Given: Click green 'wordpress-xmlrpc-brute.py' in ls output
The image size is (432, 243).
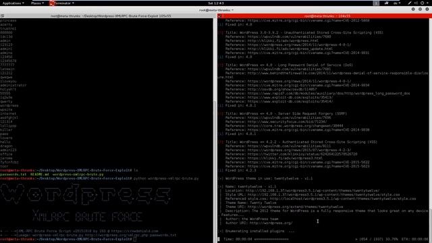Looking at the screenshot, I should click(78, 174).
